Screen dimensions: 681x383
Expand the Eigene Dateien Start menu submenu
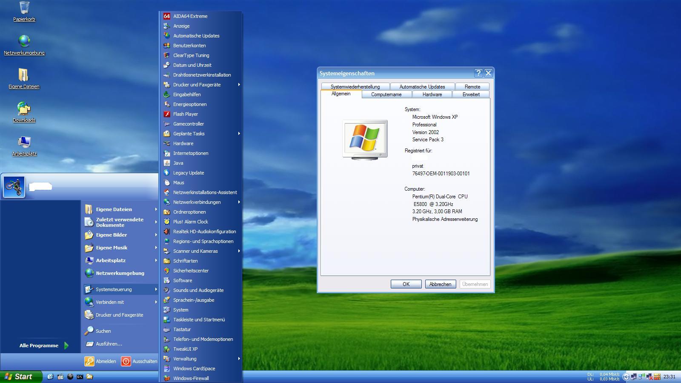(156, 209)
